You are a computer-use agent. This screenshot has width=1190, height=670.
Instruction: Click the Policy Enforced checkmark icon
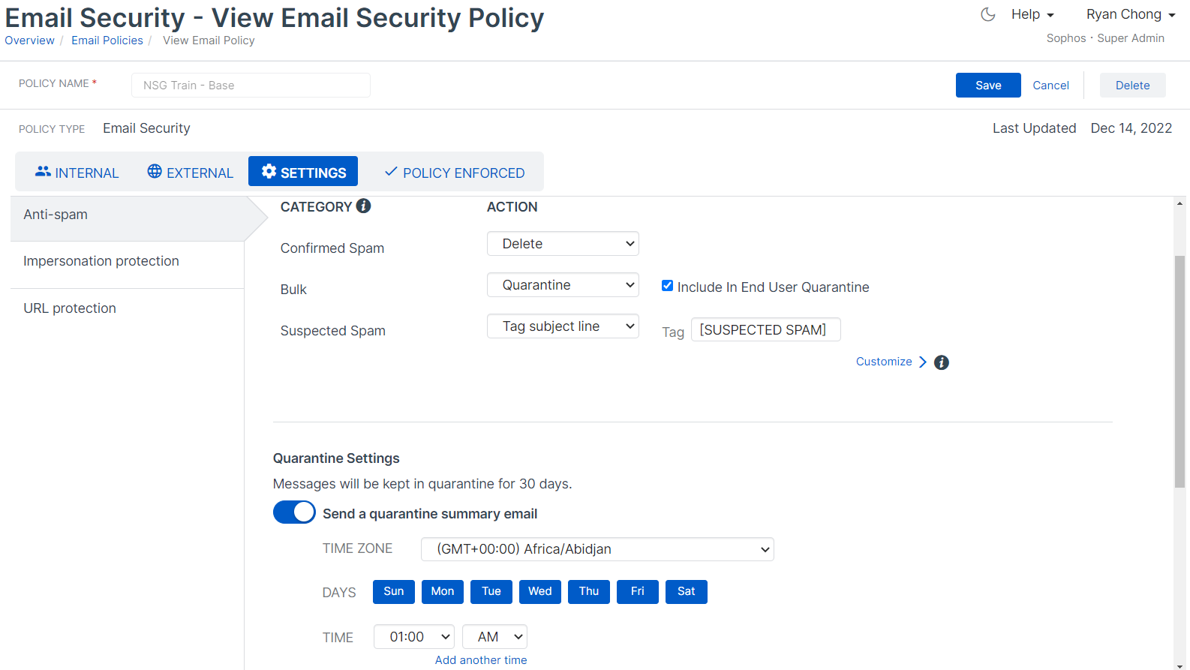point(390,172)
